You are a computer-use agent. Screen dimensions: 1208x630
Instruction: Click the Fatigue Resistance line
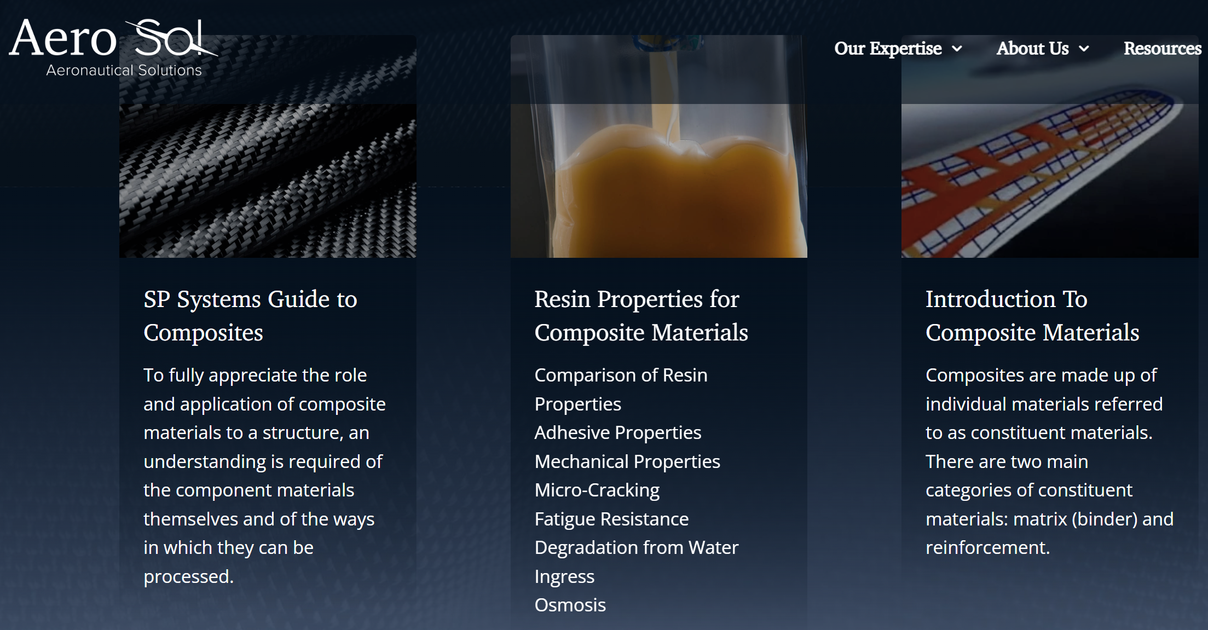(611, 519)
